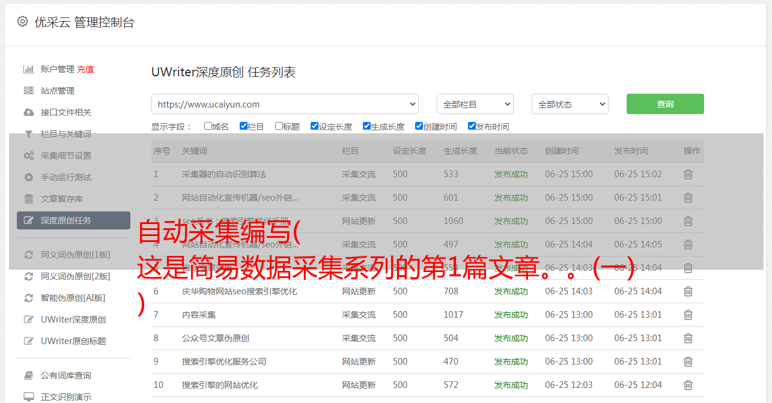
Task: Select the 公众号文章伪原创 keyword row
Action: point(216,338)
